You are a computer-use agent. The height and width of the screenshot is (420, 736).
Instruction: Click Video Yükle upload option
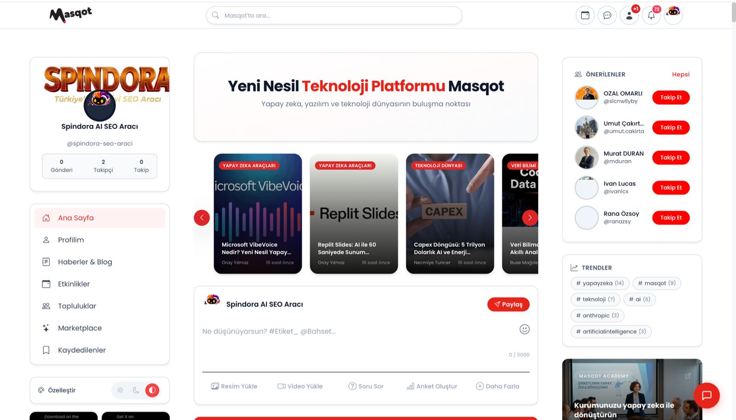300,386
